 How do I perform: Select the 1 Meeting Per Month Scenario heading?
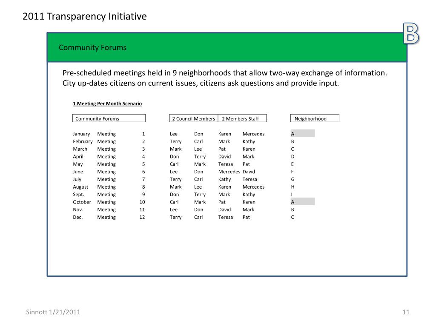[x=107, y=104]
